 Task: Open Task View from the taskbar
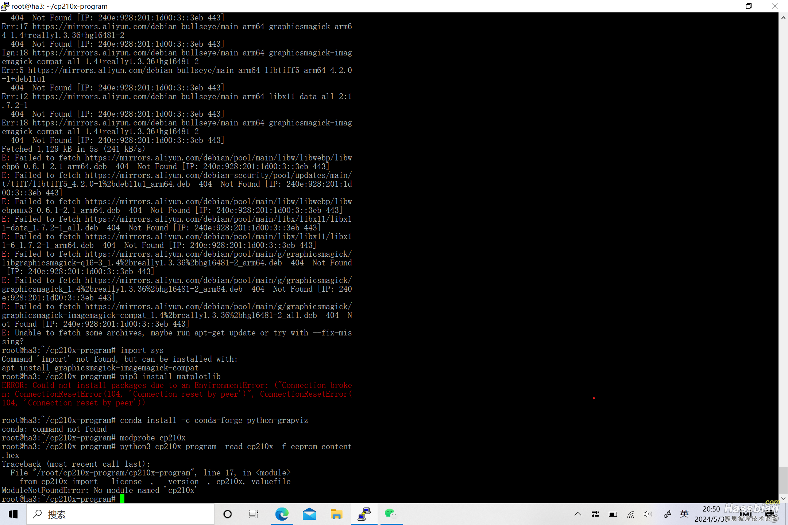point(254,514)
